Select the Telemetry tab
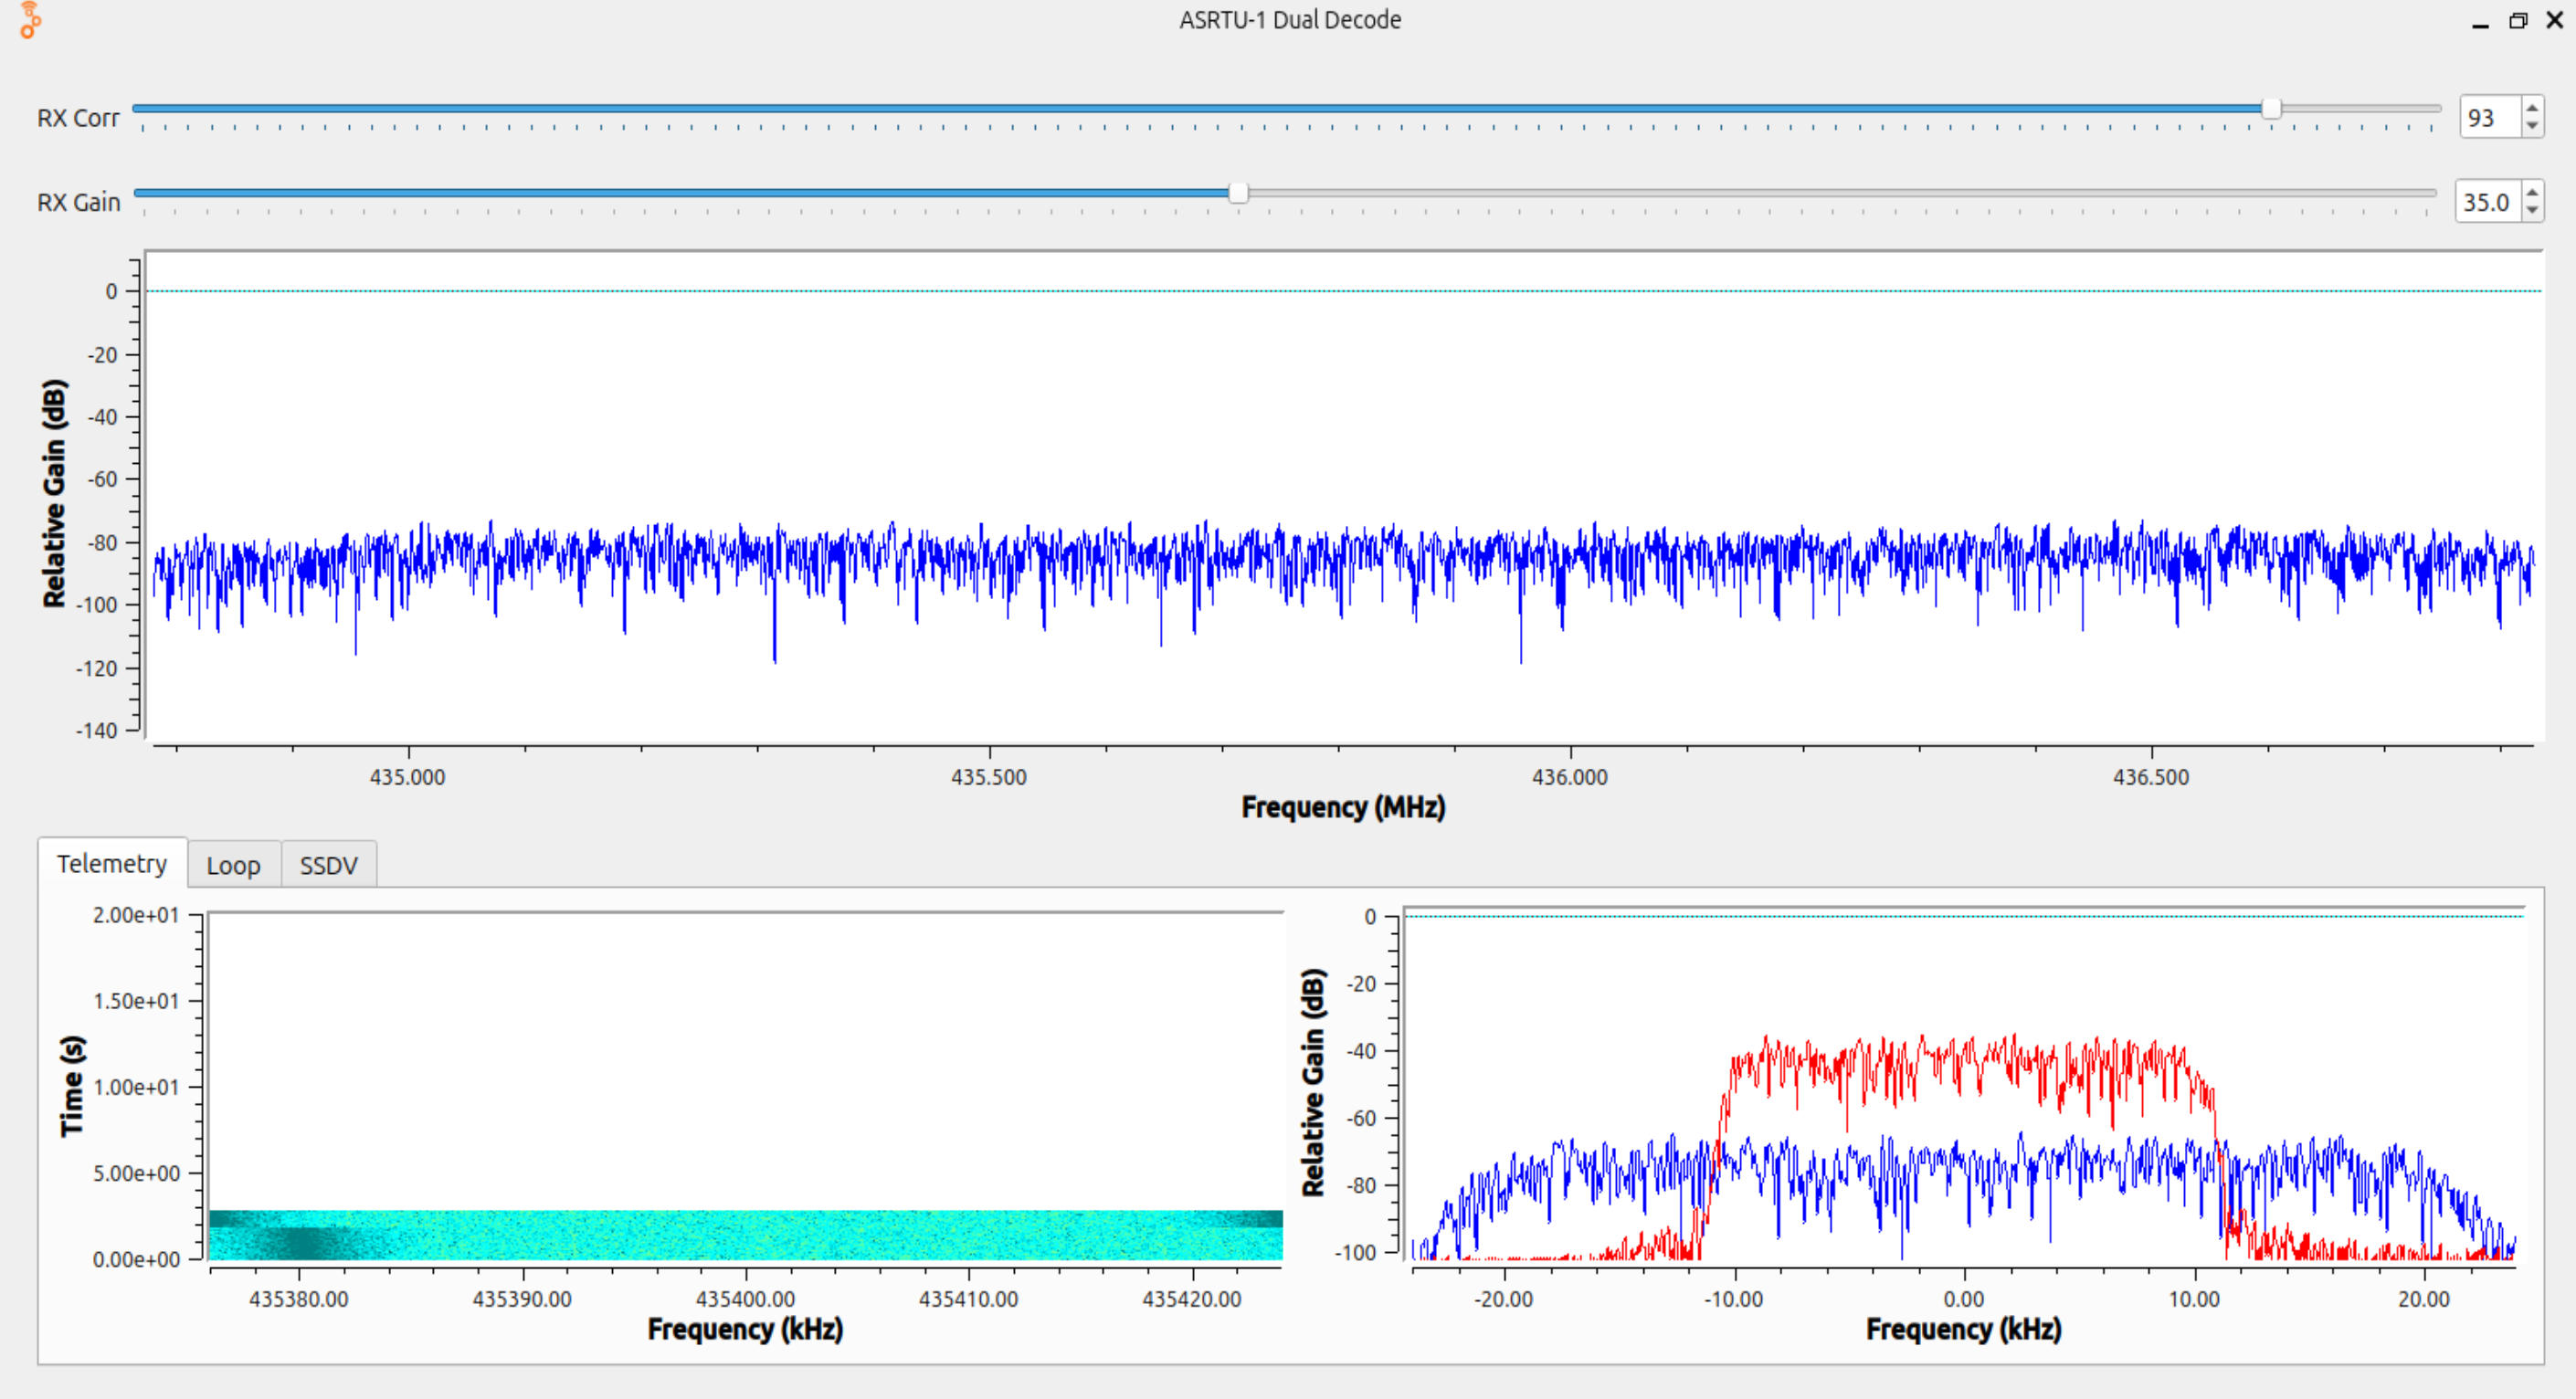This screenshot has width=2576, height=1399. (x=111, y=863)
